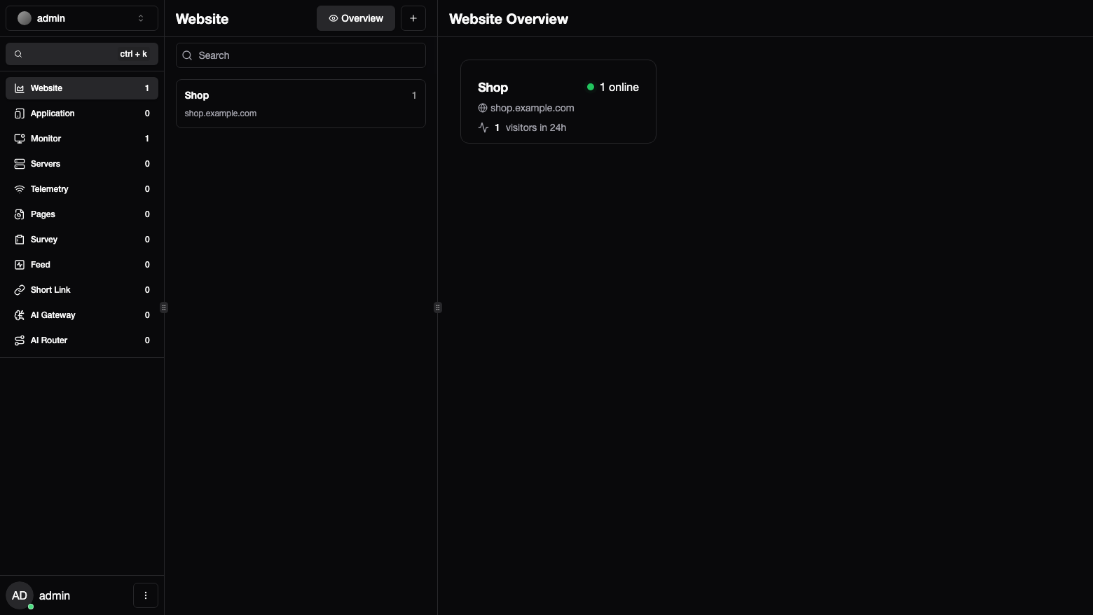The image size is (1093, 615).
Task: Open the user options three-dot menu
Action: pos(146,595)
